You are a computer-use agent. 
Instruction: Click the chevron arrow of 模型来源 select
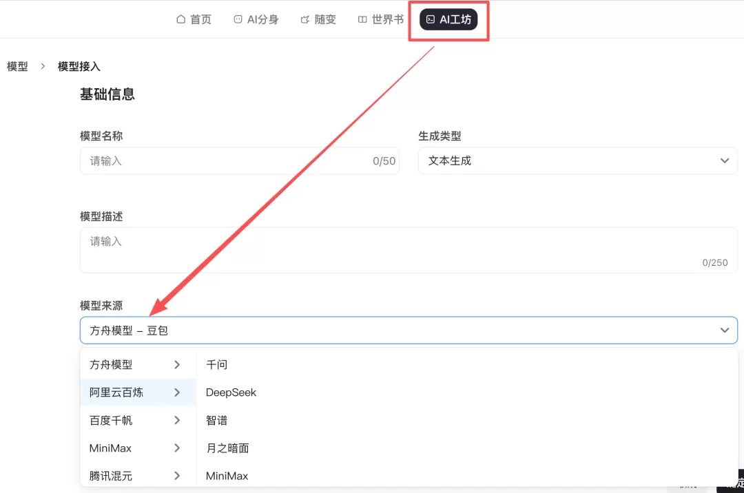725,330
